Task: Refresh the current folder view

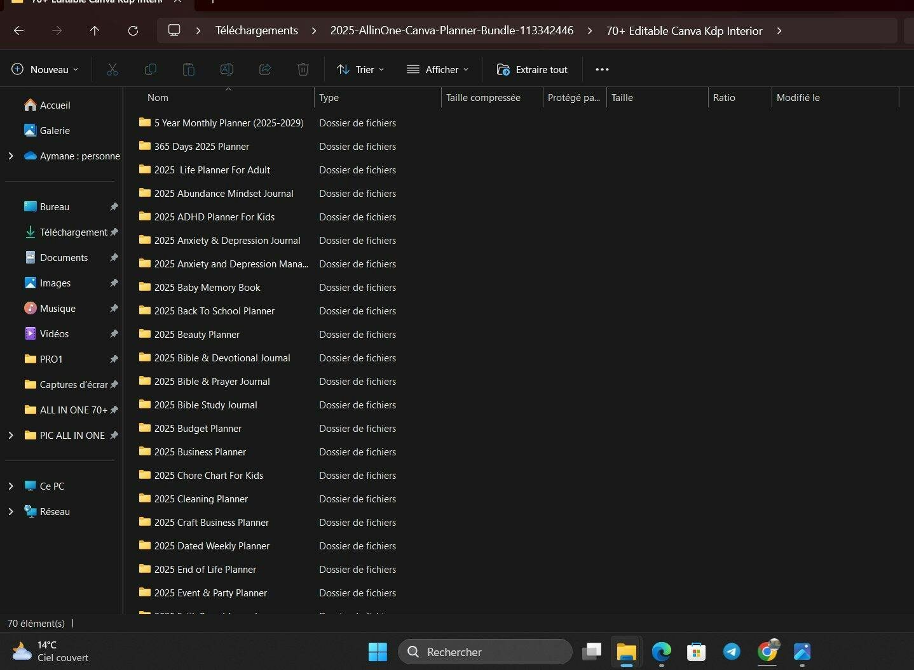Action: [x=133, y=30]
